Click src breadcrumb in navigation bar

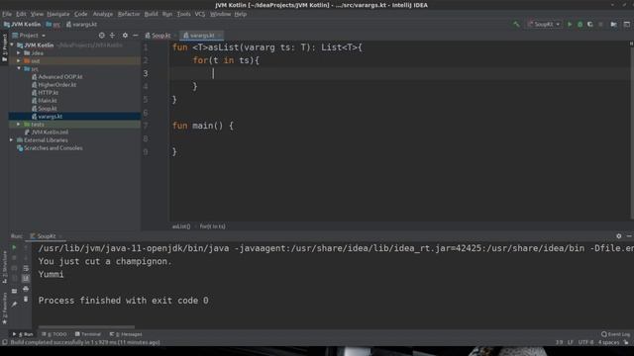click(53, 24)
